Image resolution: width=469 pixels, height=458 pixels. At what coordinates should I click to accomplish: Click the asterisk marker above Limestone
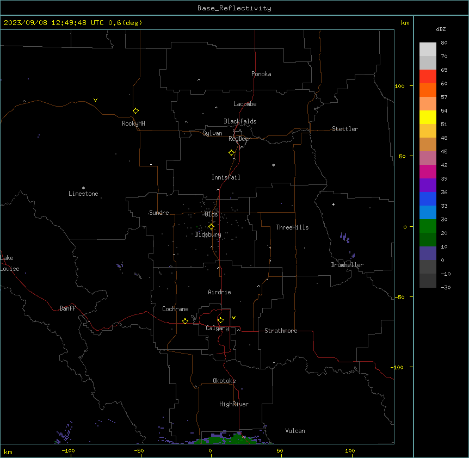[x=83, y=188]
